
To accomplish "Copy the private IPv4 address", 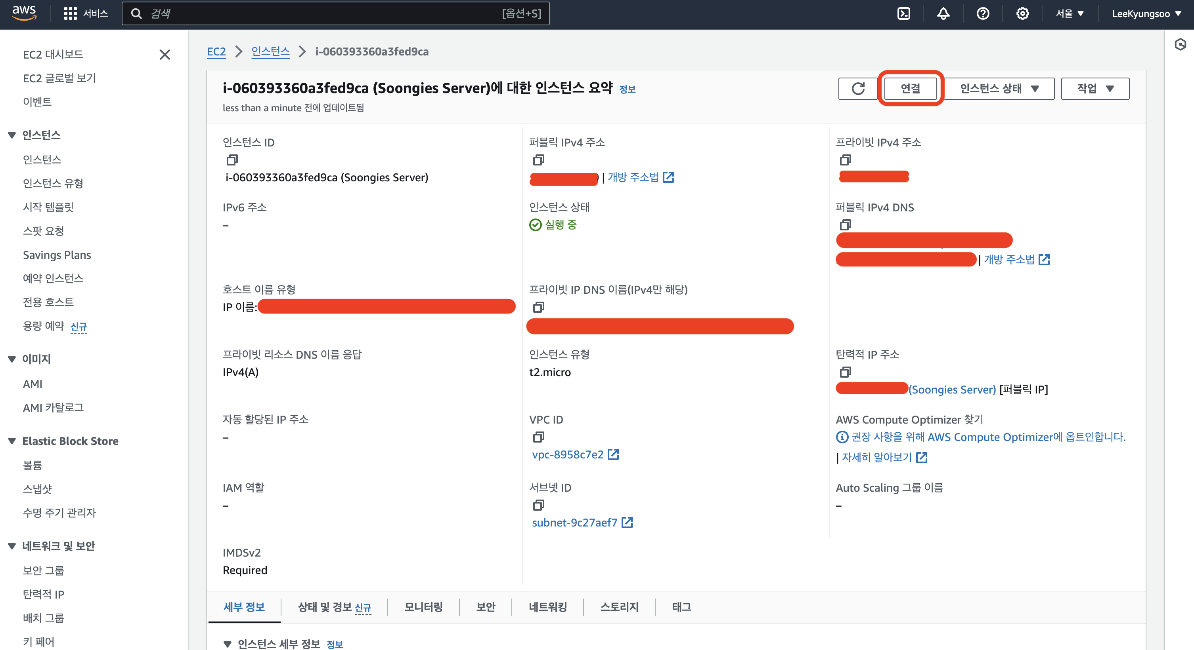I will (845, 160).
